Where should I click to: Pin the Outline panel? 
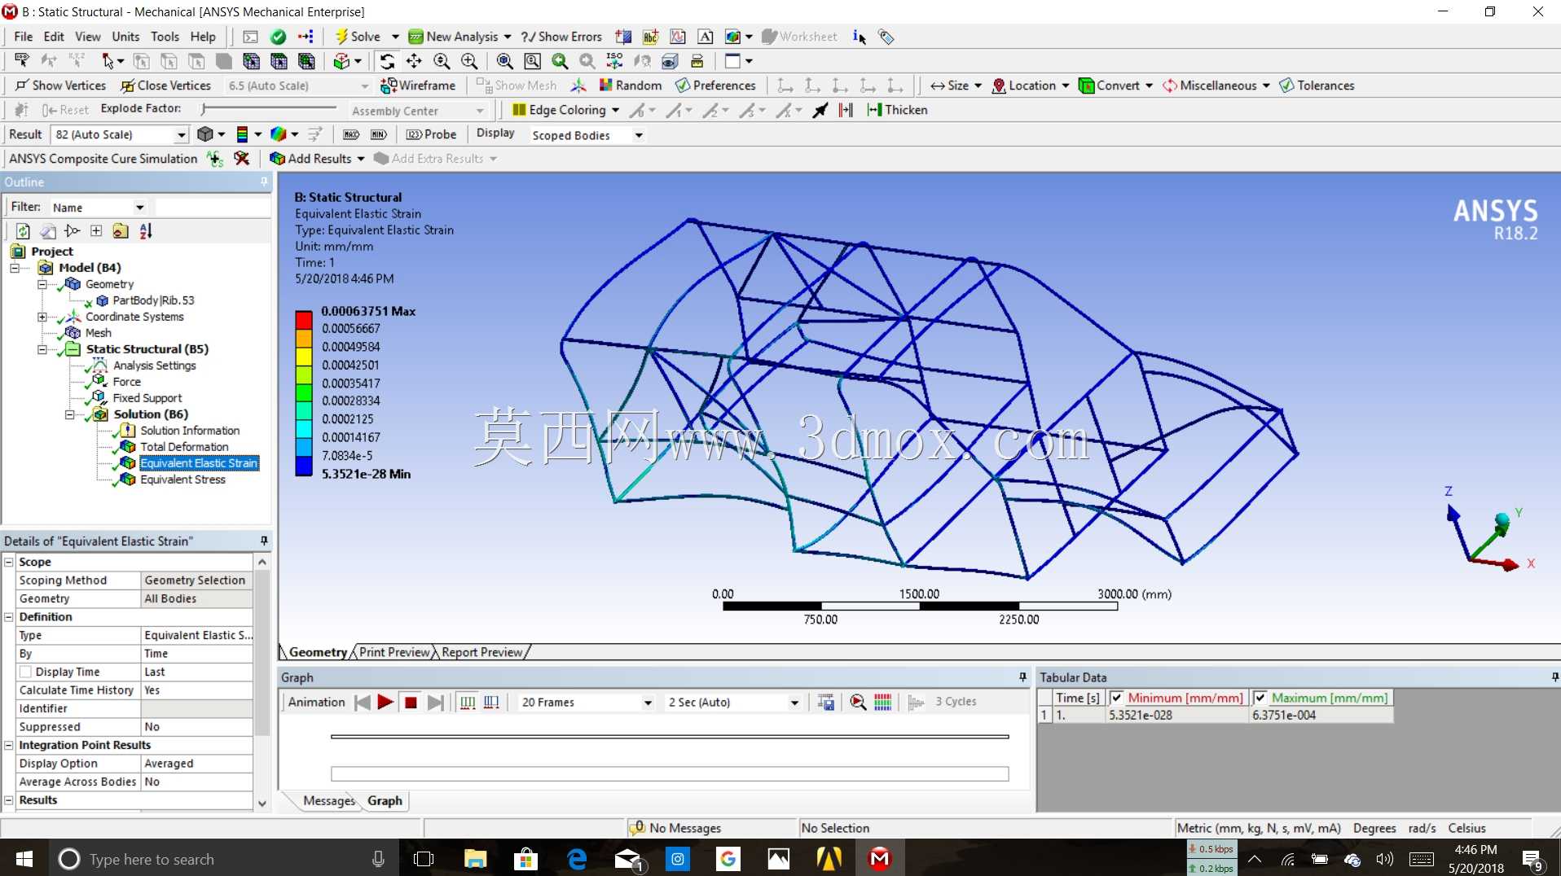(264, 182)
